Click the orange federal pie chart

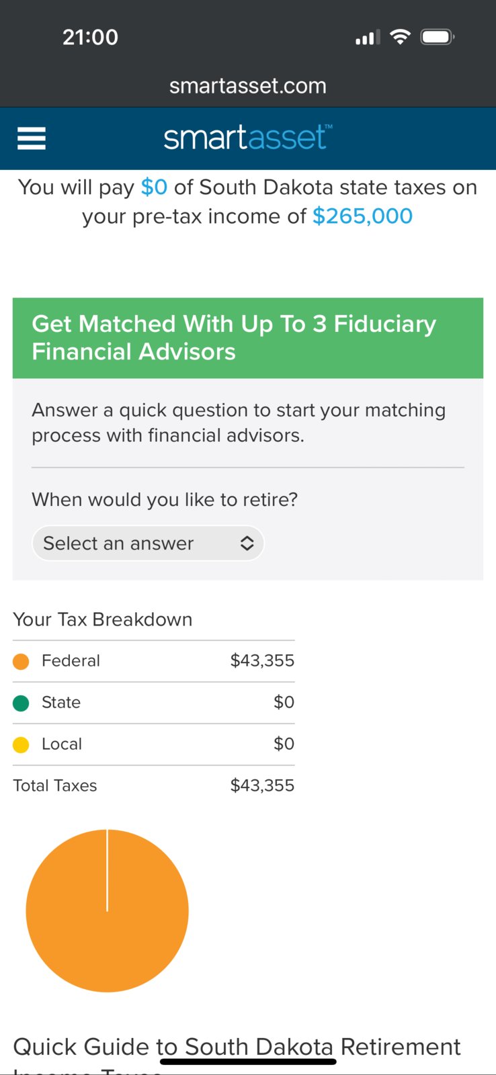[108, 910]
